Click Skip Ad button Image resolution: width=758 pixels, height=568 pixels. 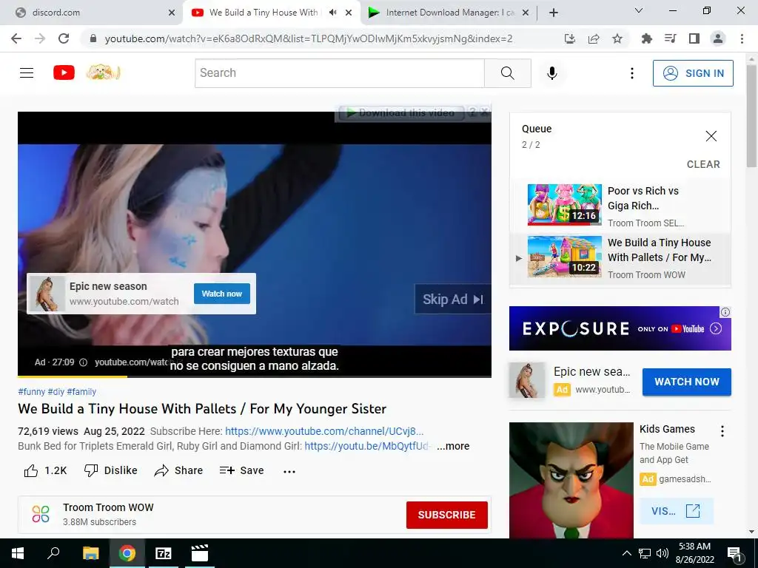click(x=452, y=300)
